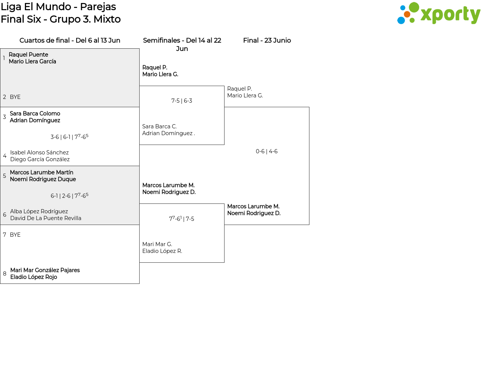This screenshot has height=379, width=483.
Task: Open the 7-5 second semifinal result
Action: click(182, 219)
